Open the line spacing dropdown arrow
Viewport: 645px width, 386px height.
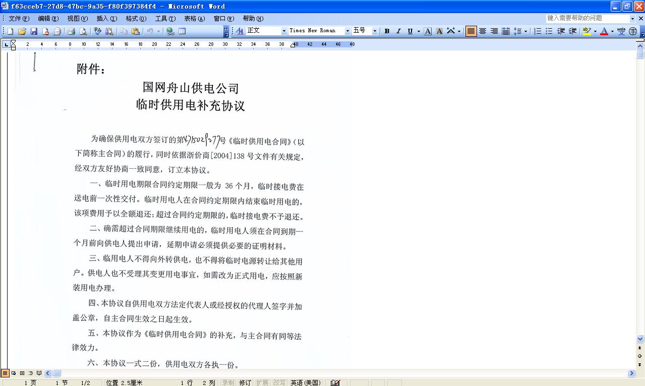tap(525, 31)
